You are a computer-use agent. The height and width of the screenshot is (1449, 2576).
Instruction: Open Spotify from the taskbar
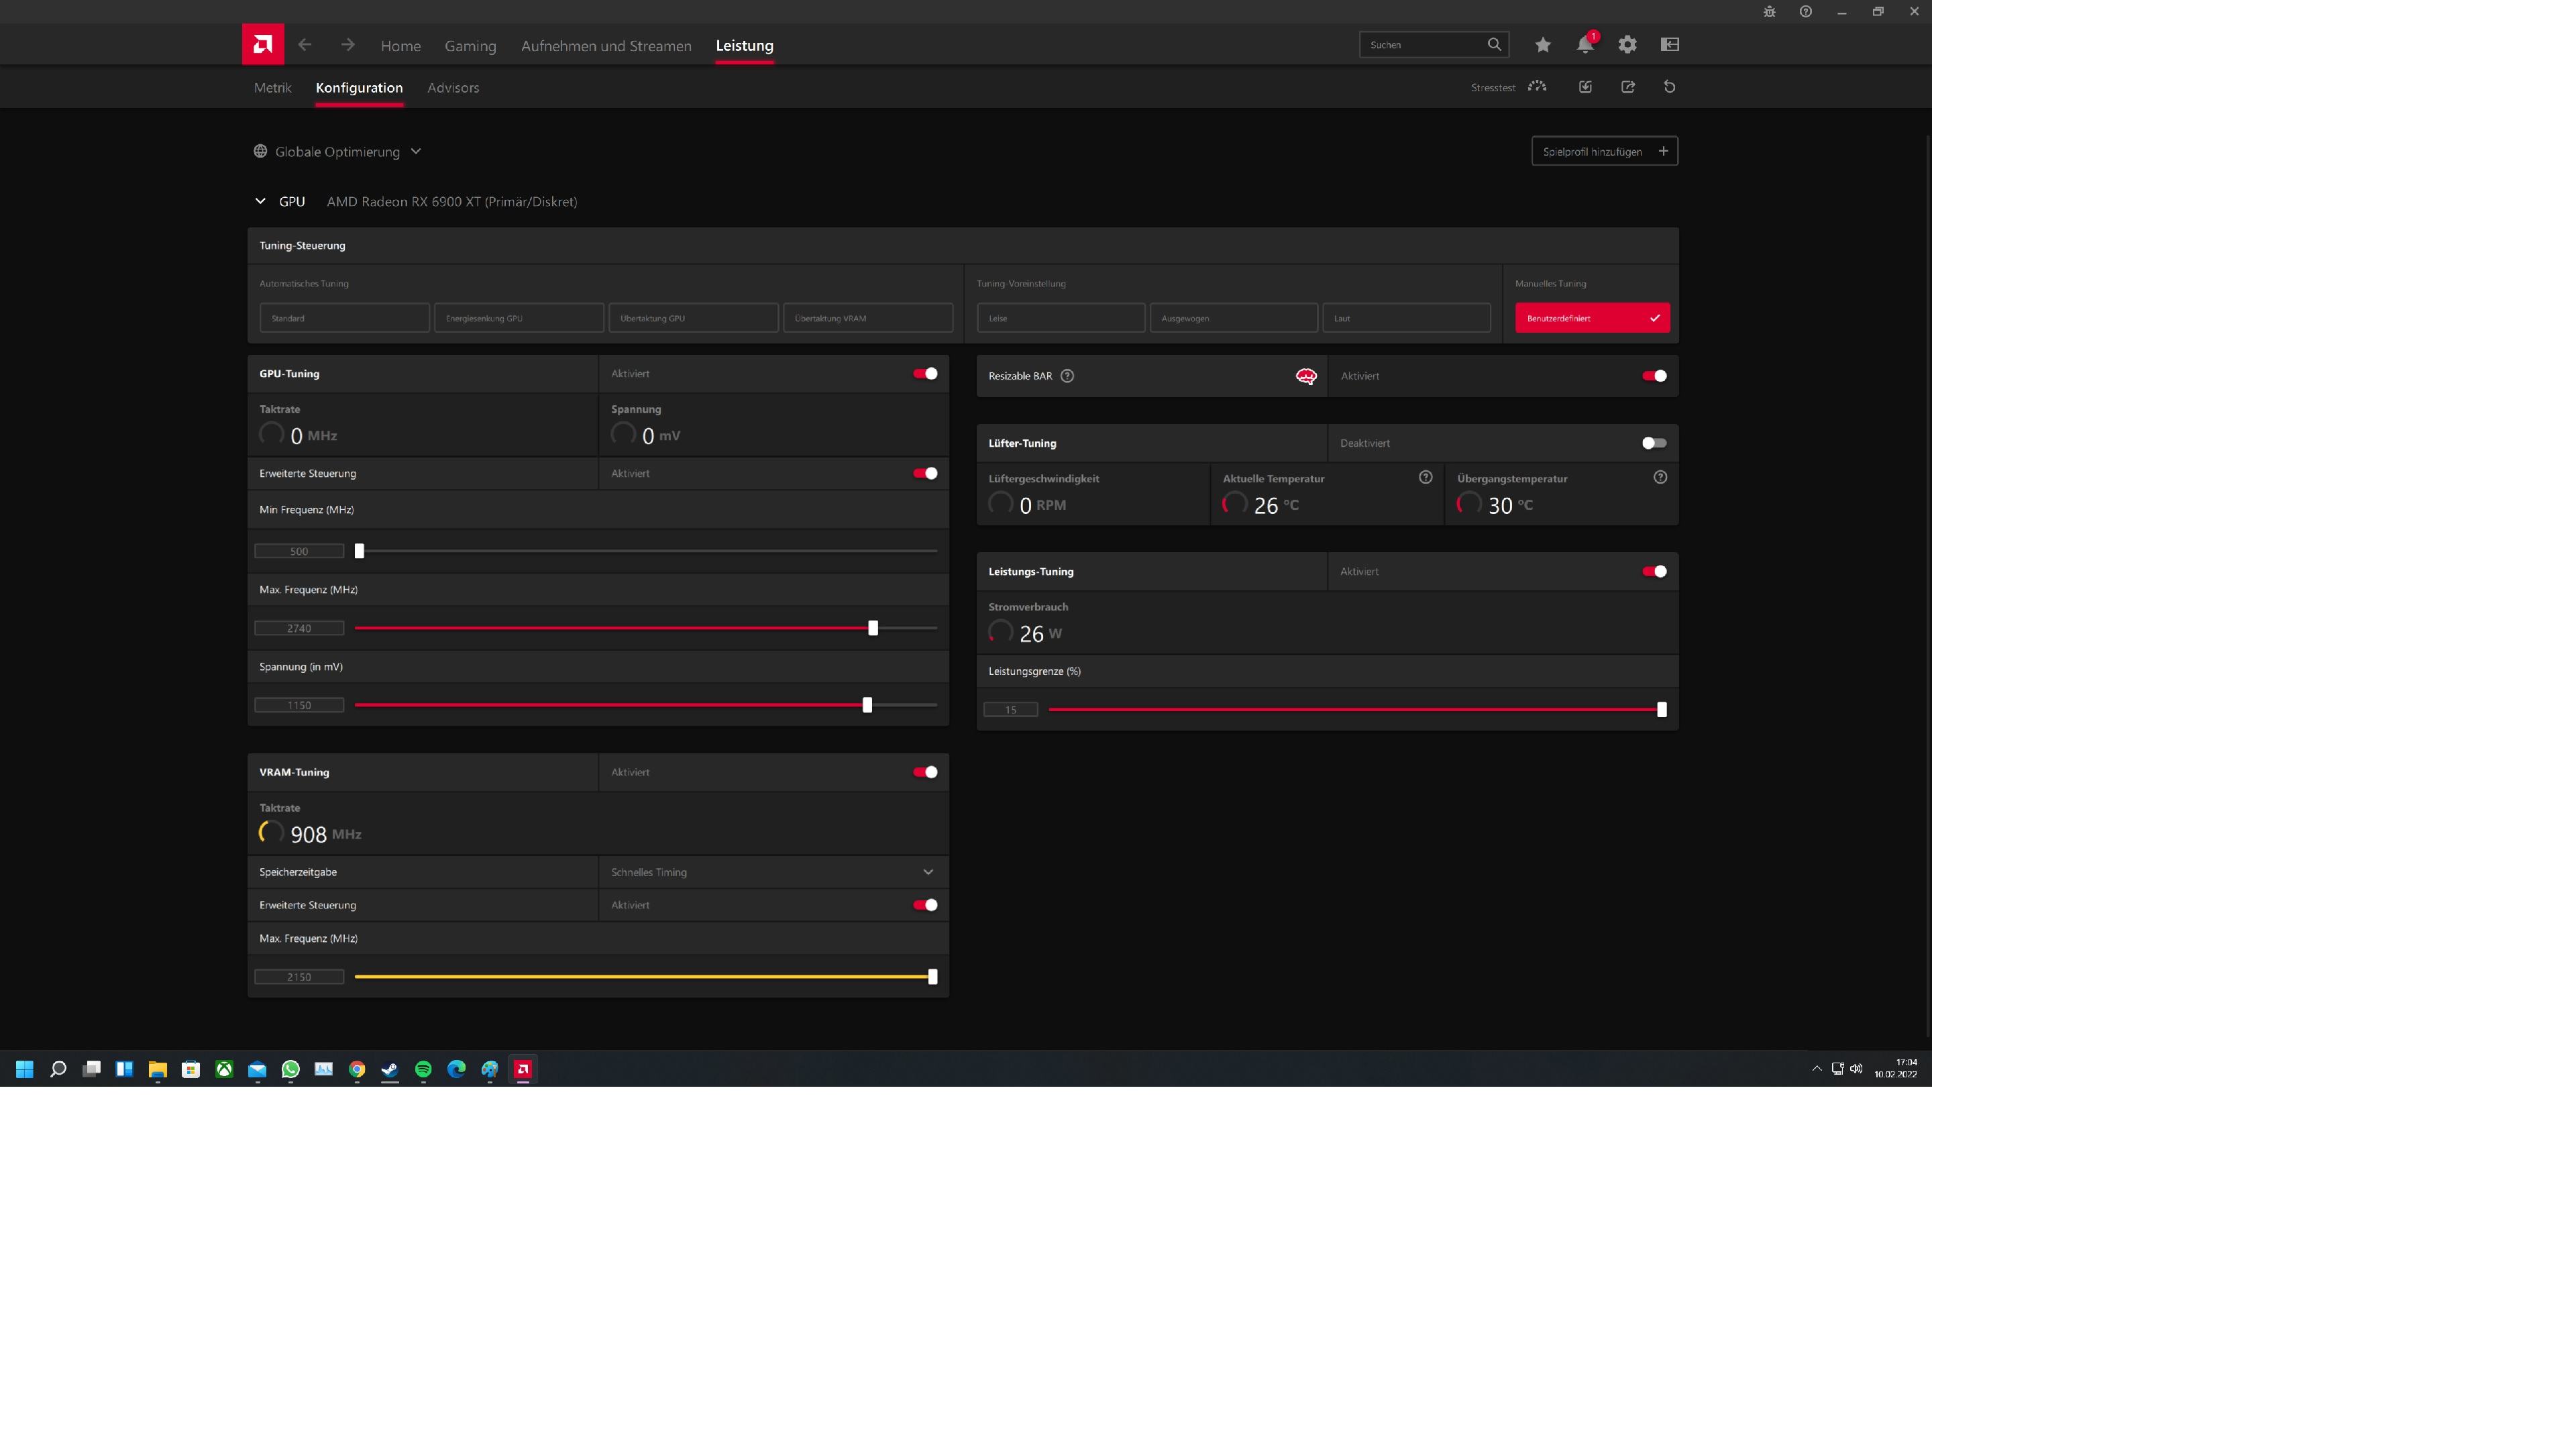tap(423, 1069)
